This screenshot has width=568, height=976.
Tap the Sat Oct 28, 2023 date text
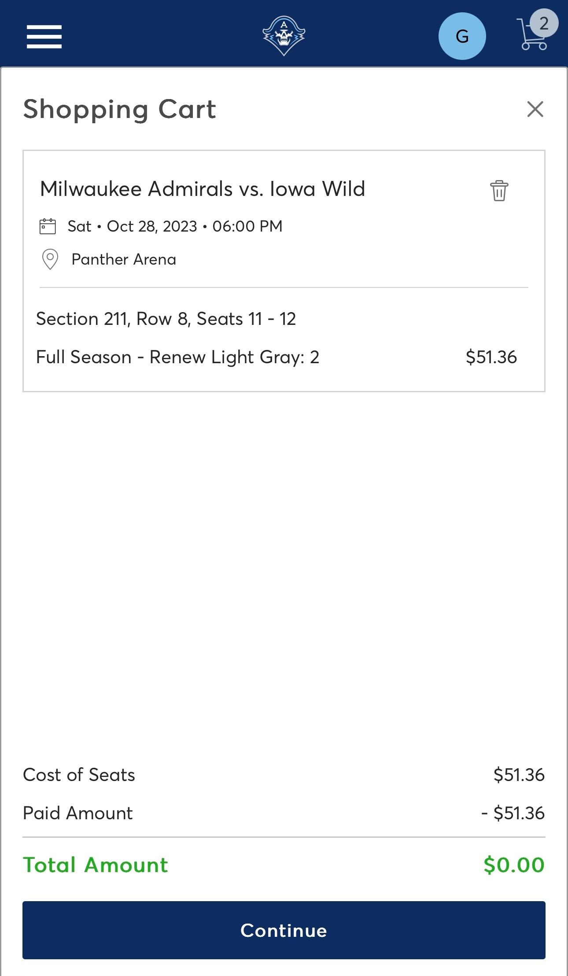pyautogui.click(x=175, y=226)
